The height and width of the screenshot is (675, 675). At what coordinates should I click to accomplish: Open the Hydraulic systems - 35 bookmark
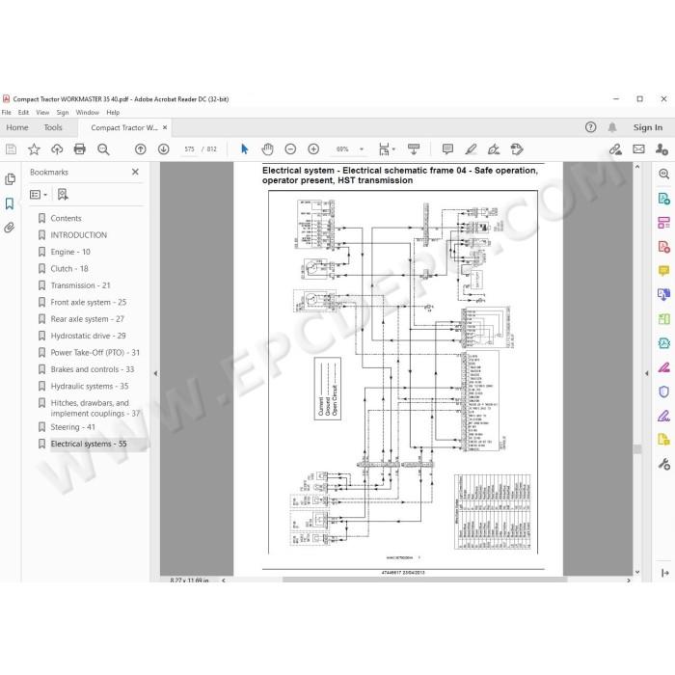pyautogui.click(x=90, y=386)
